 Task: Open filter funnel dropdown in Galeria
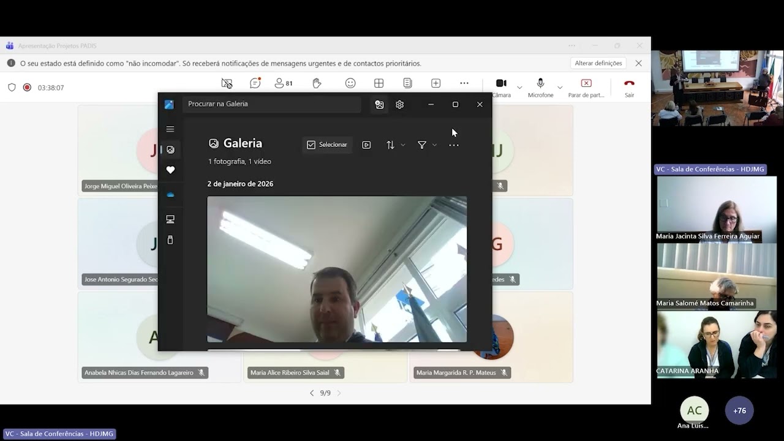(427, 145)
